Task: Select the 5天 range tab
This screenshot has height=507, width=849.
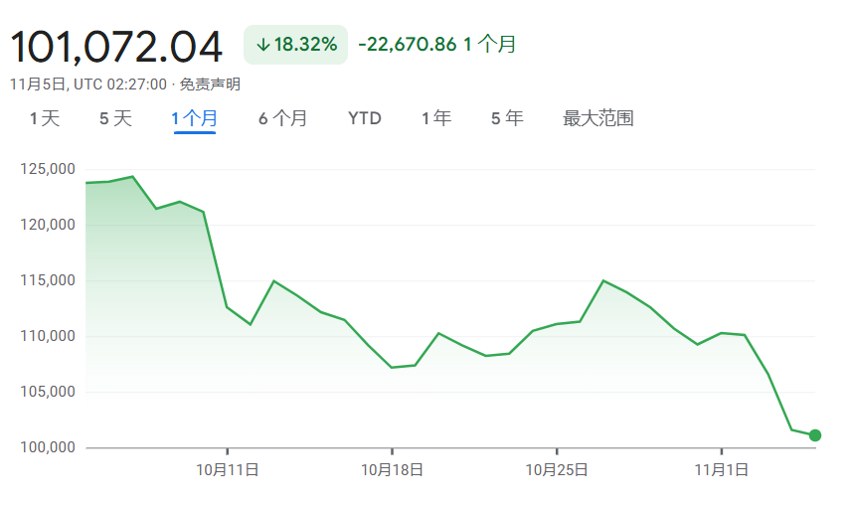Action: click(115, 119)
